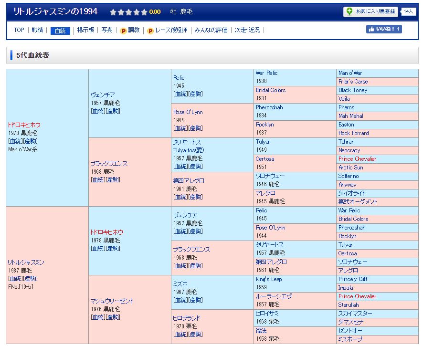Click the Facebook thumbs-up いいね! button
The width and height of the screenshot is (423, 346).
click(x=384, y=30)
